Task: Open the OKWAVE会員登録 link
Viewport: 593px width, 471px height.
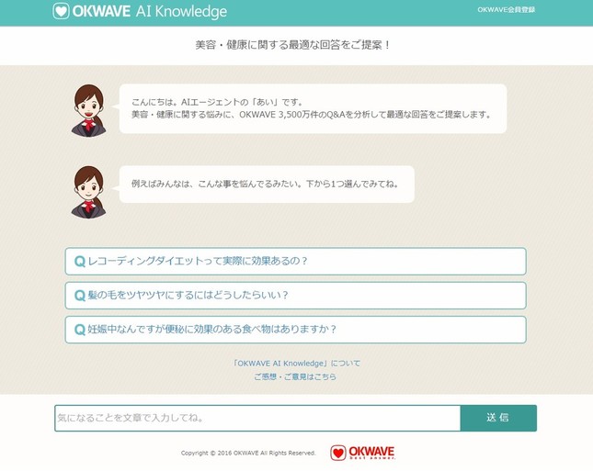Action: tap(506, 10)
